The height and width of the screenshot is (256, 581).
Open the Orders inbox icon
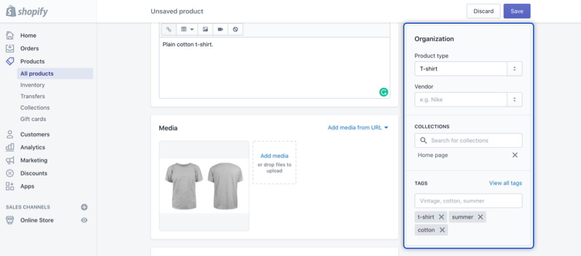coord(10,49)
